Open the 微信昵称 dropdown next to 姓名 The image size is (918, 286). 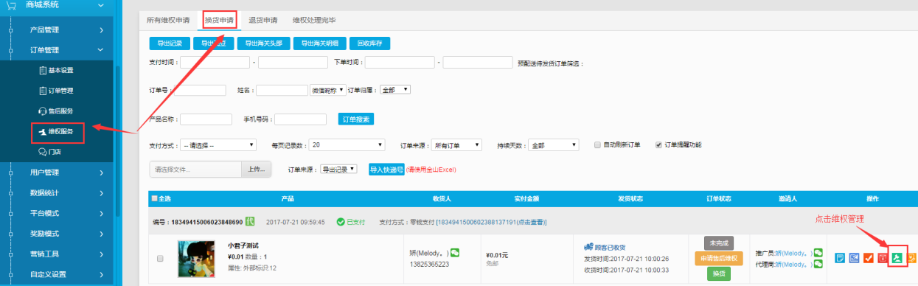[x=328, y=90]
